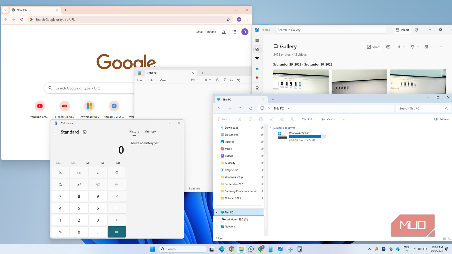Click the CE button in Calculator
Image resolution: width=452 pixels, height=254 pixels.
point(79,173)
